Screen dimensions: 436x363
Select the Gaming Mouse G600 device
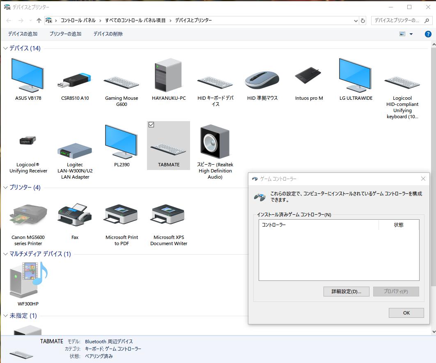[x=122, y=83]
